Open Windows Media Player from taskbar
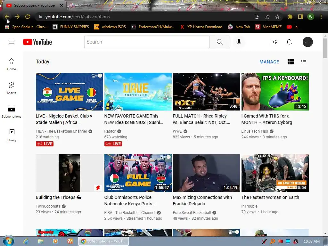The width and height of the screenshot is (328, 246). pyautogui.click(x=55, y=241)
